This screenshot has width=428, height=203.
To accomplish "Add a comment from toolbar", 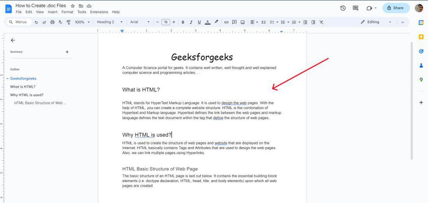I will click(x=234, y=23).
